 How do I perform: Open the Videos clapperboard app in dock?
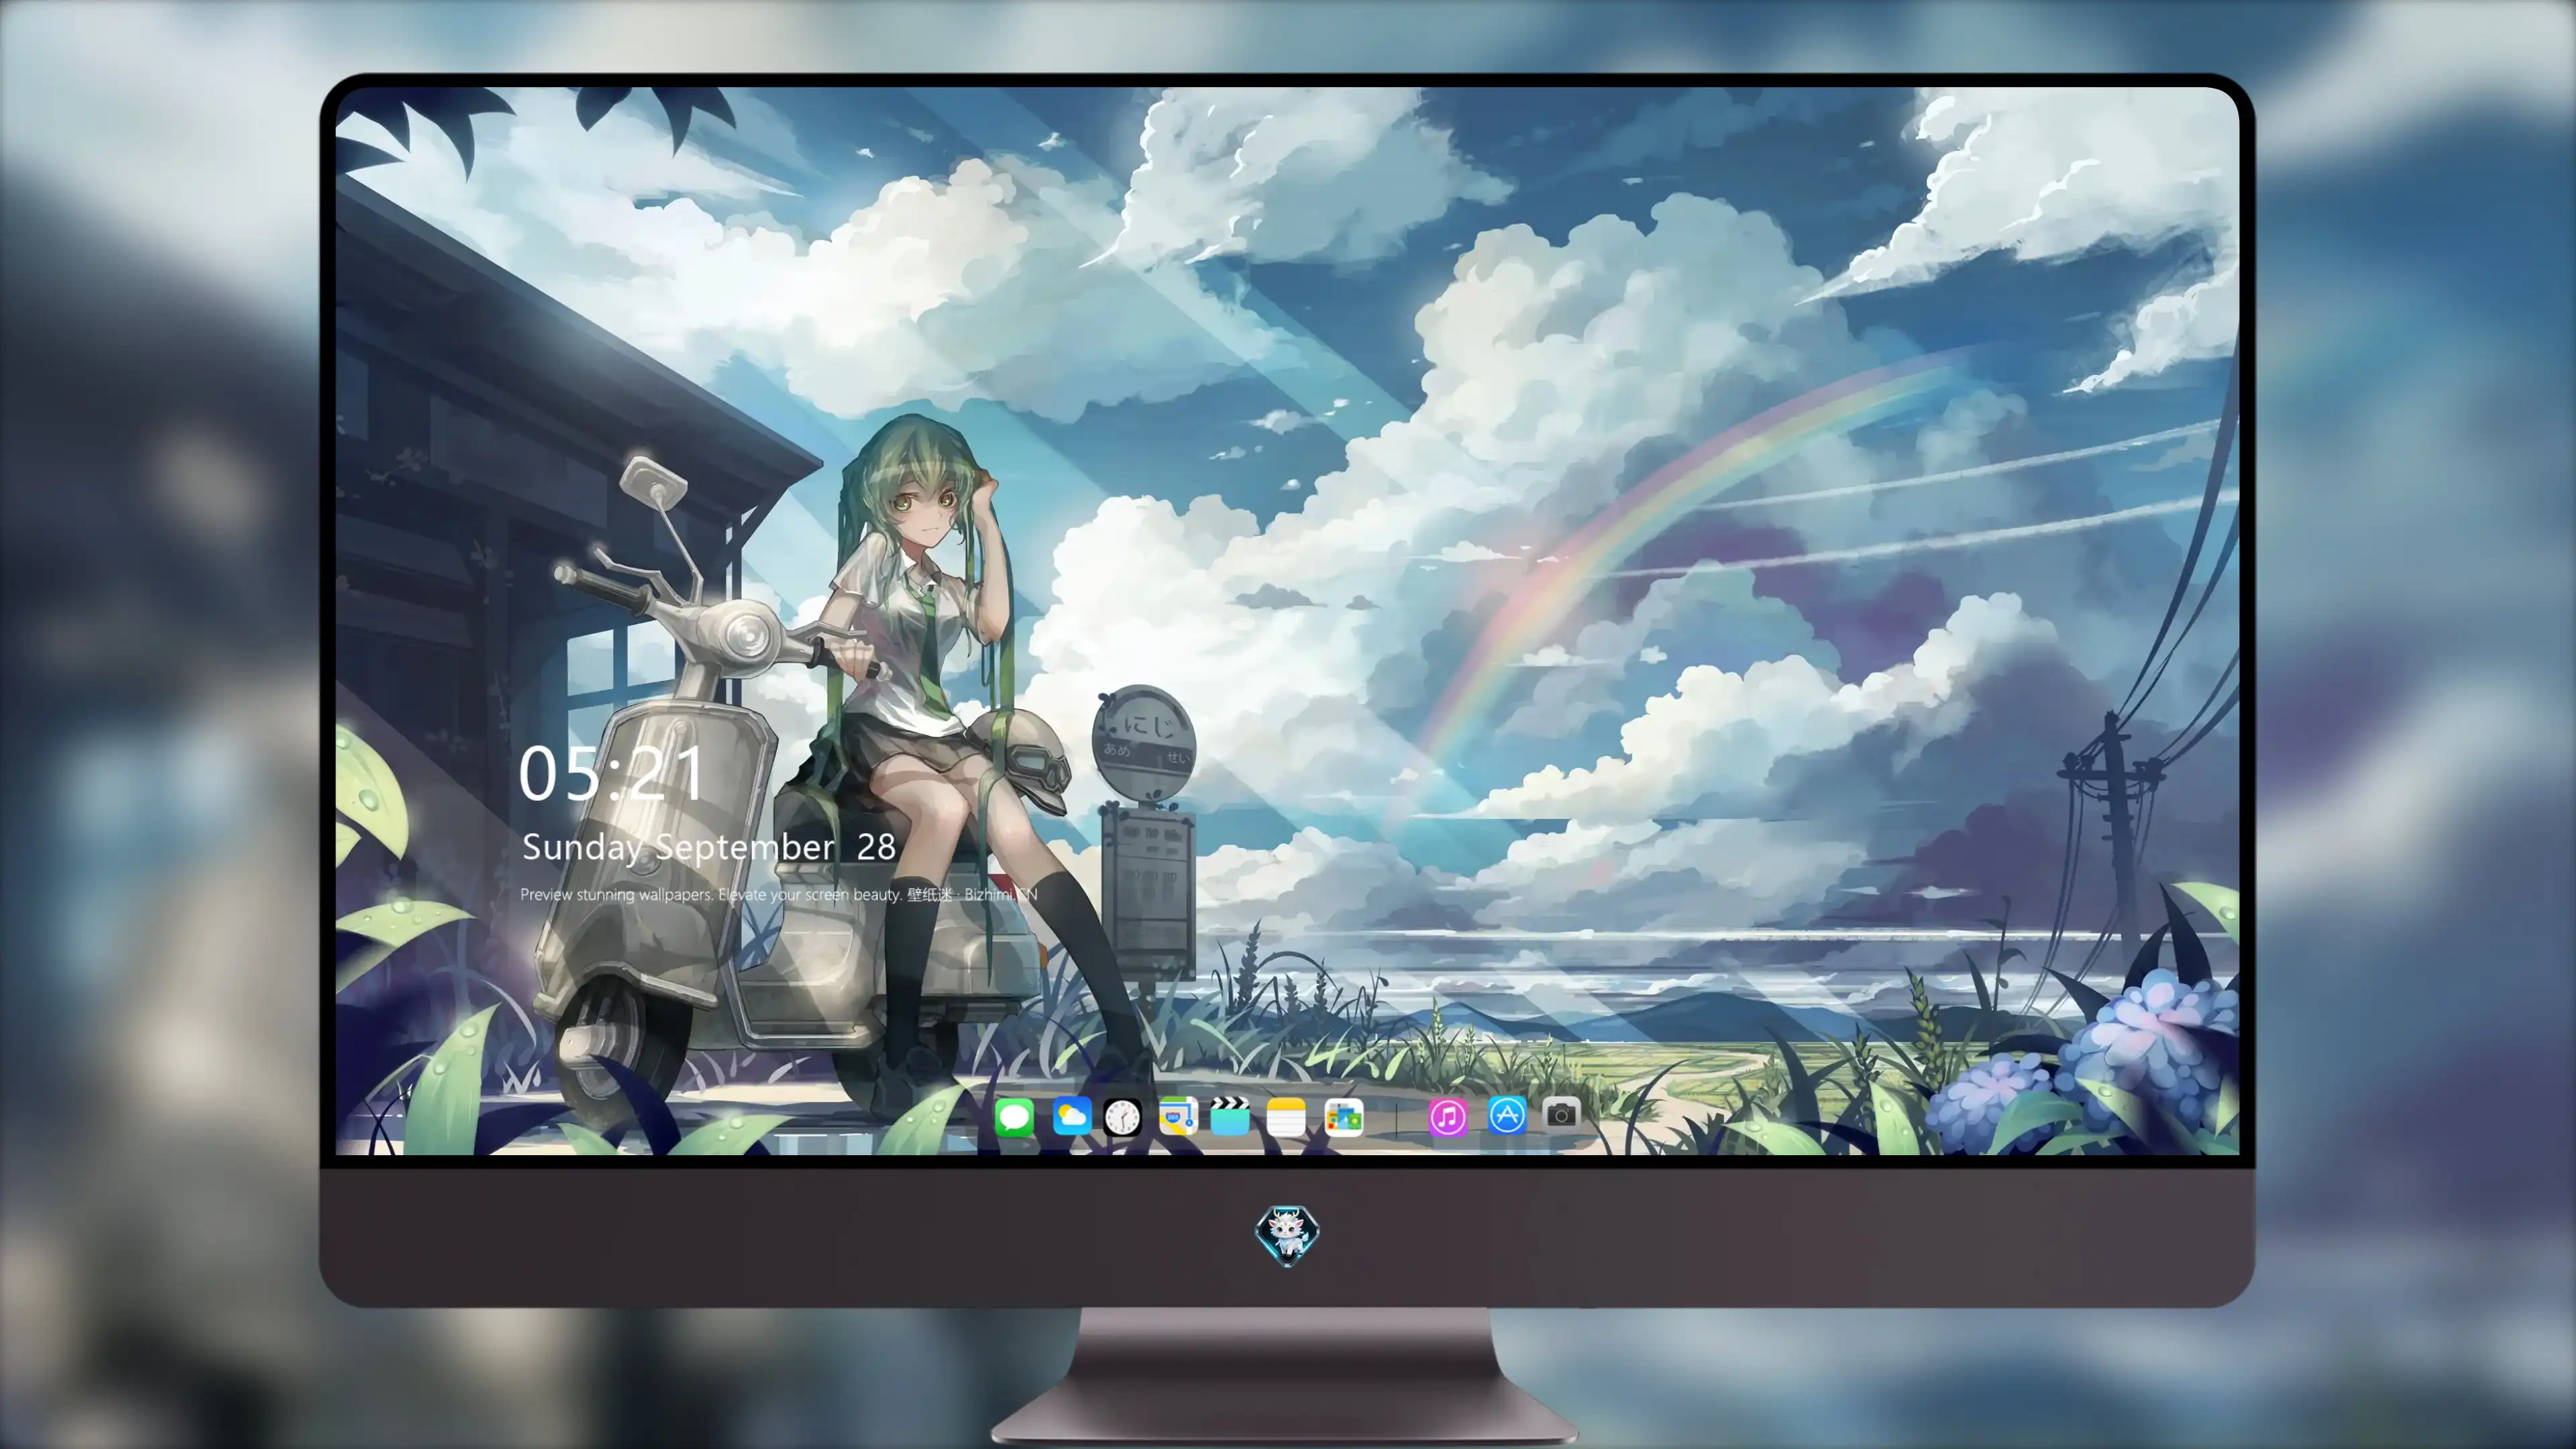1230,1116
